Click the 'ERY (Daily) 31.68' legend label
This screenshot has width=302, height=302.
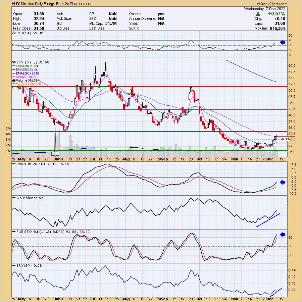33,62
